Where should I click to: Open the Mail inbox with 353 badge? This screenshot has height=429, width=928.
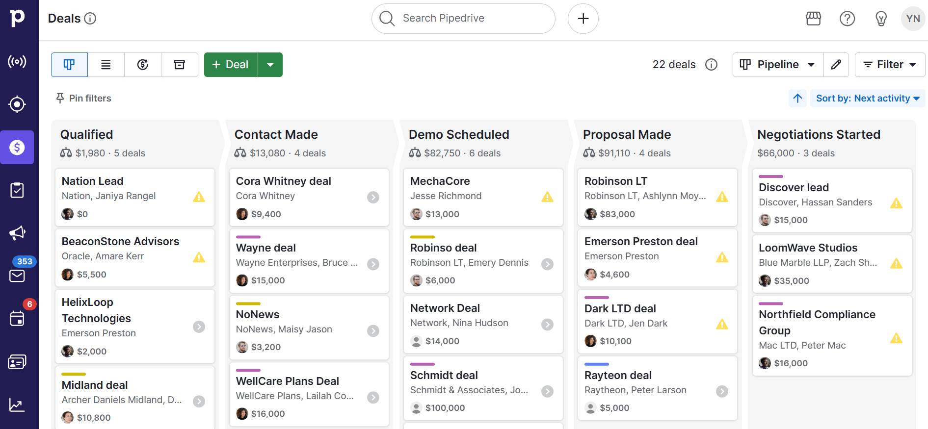tap(17, 276)
